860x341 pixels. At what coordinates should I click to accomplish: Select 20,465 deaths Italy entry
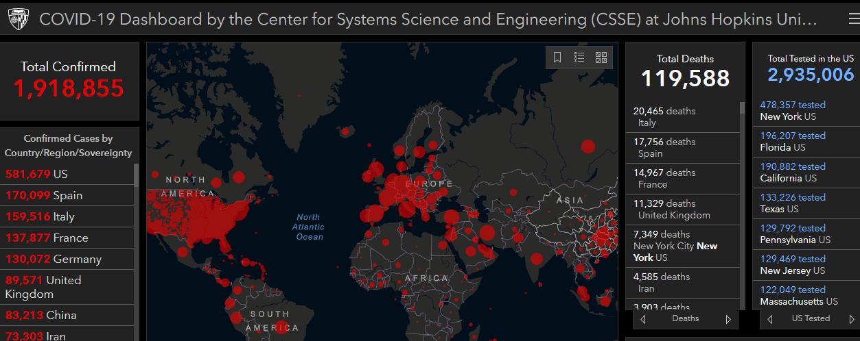point(684,117)
